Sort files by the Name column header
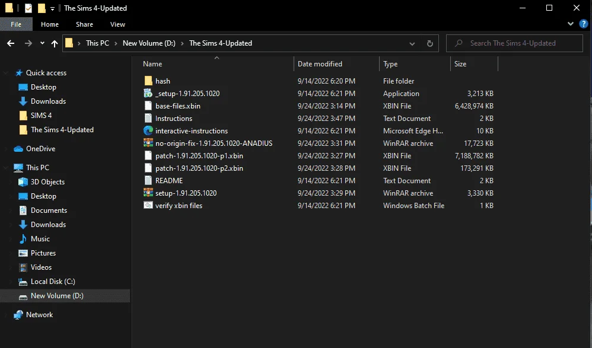This screenshot has width=592, height=348. tap(152, 64)
